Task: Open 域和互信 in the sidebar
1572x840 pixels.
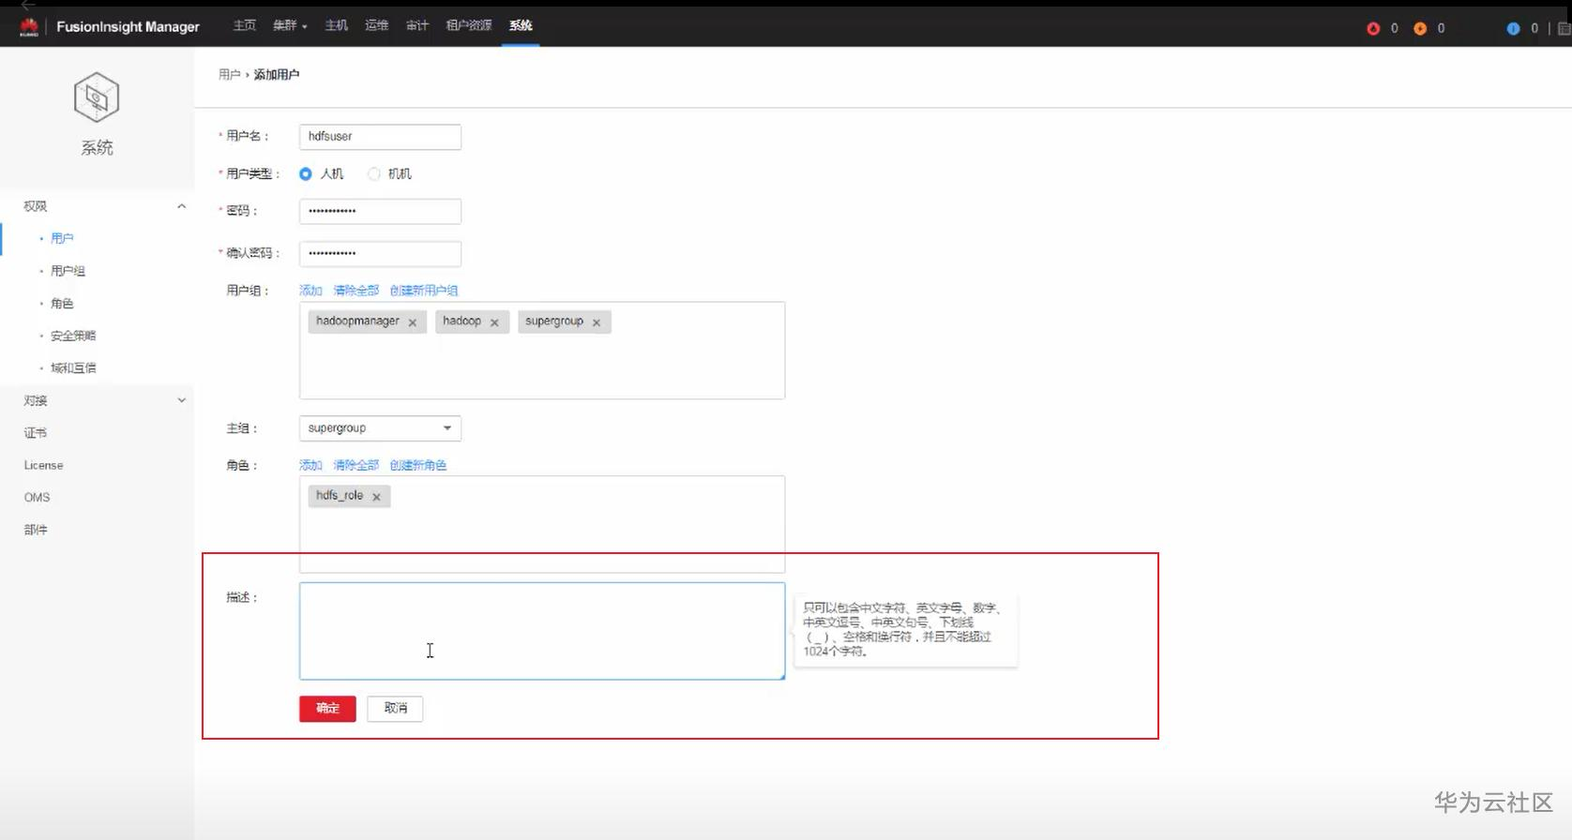Action: coord(73,368)
